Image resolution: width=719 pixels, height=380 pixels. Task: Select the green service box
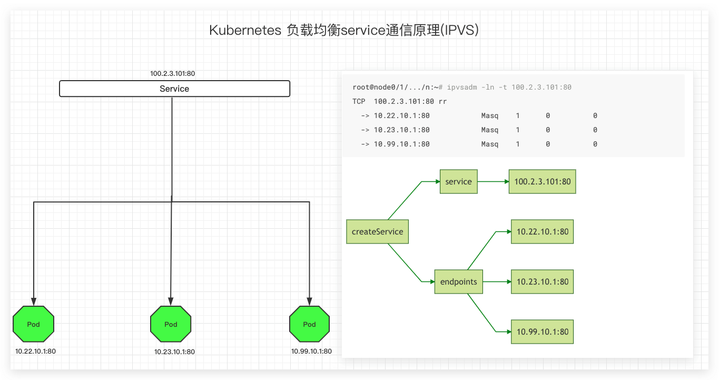coord(458,181)
